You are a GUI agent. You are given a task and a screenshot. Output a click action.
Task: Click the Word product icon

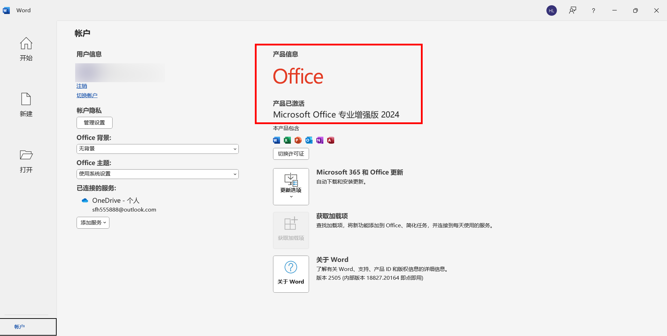tap(277, 140)
